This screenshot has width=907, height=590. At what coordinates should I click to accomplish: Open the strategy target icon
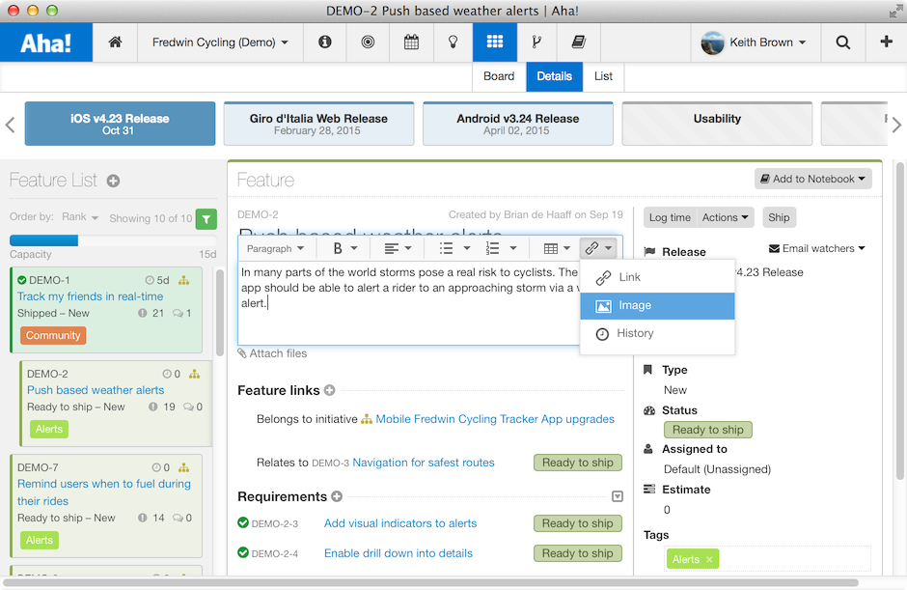[368, 42]
